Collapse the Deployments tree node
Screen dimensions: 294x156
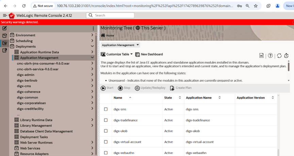pos(92,46)
